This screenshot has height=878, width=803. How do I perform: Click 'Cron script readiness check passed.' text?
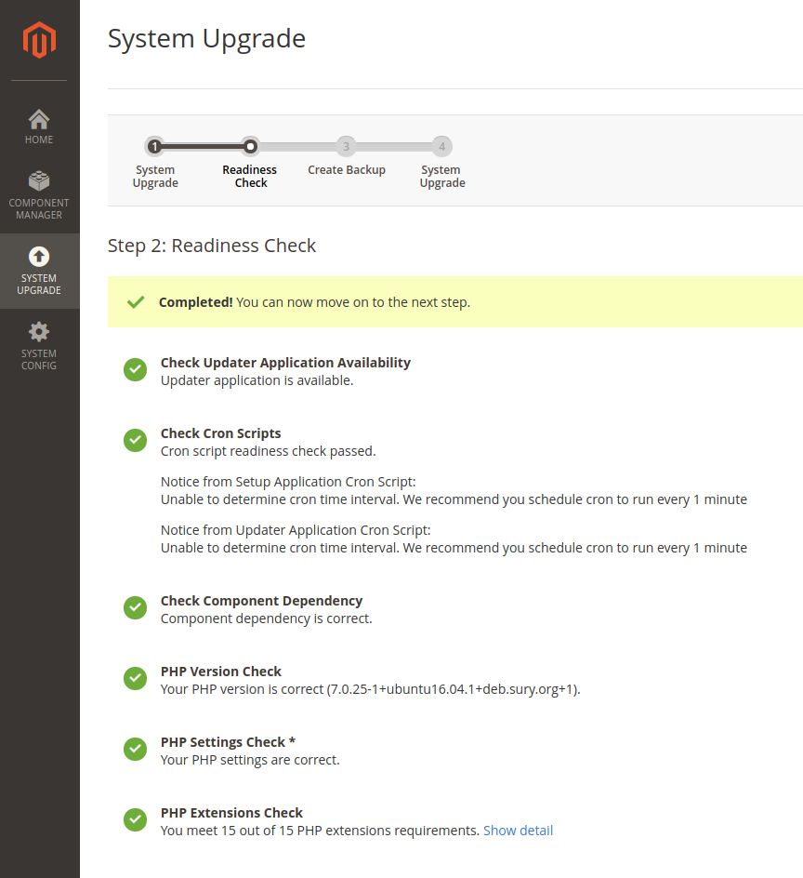(268, 451)
